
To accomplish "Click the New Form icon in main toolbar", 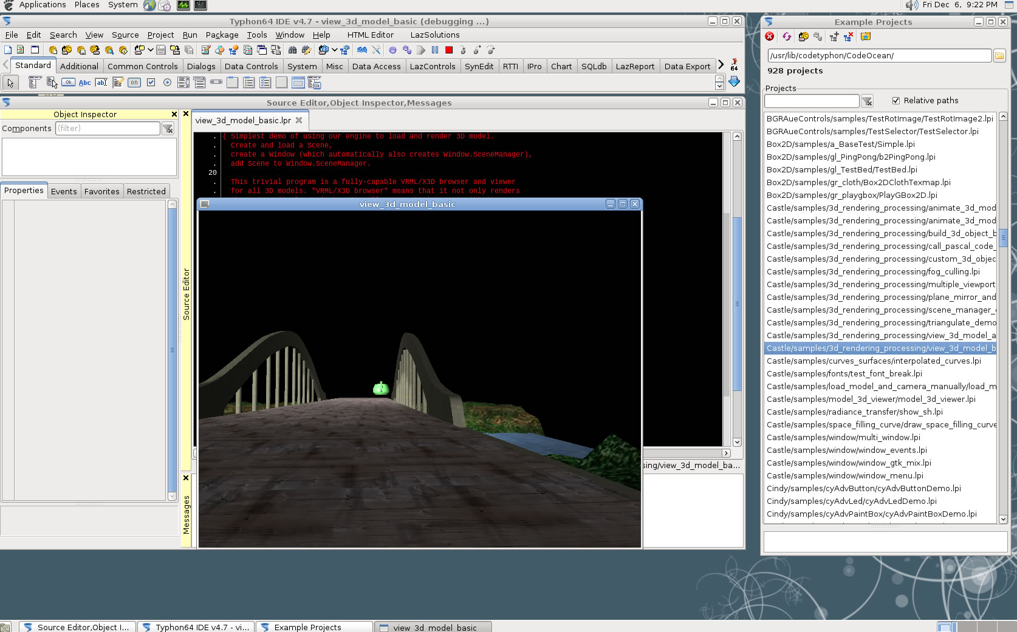I will click(35, 50).
